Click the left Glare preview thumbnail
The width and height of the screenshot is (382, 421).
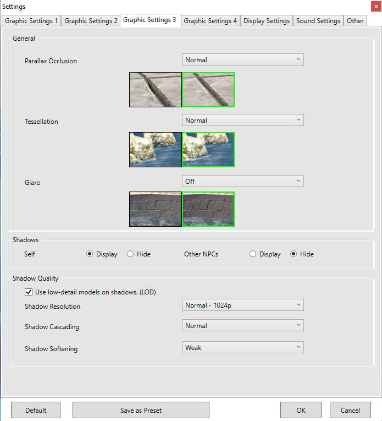pos(156,209)
